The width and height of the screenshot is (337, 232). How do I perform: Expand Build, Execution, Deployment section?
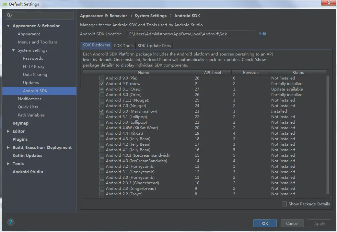(8, 147)
